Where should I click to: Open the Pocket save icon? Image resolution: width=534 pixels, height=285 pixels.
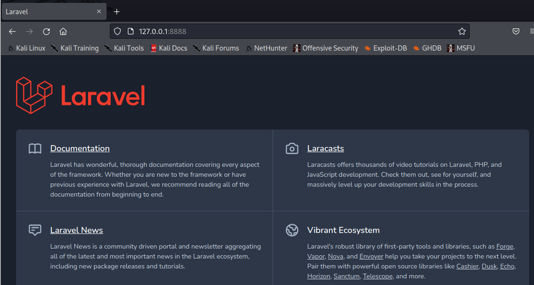click(516, 31)
